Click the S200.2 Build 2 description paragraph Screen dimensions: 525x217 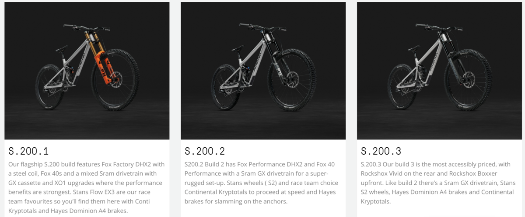(x=262, y=182)
